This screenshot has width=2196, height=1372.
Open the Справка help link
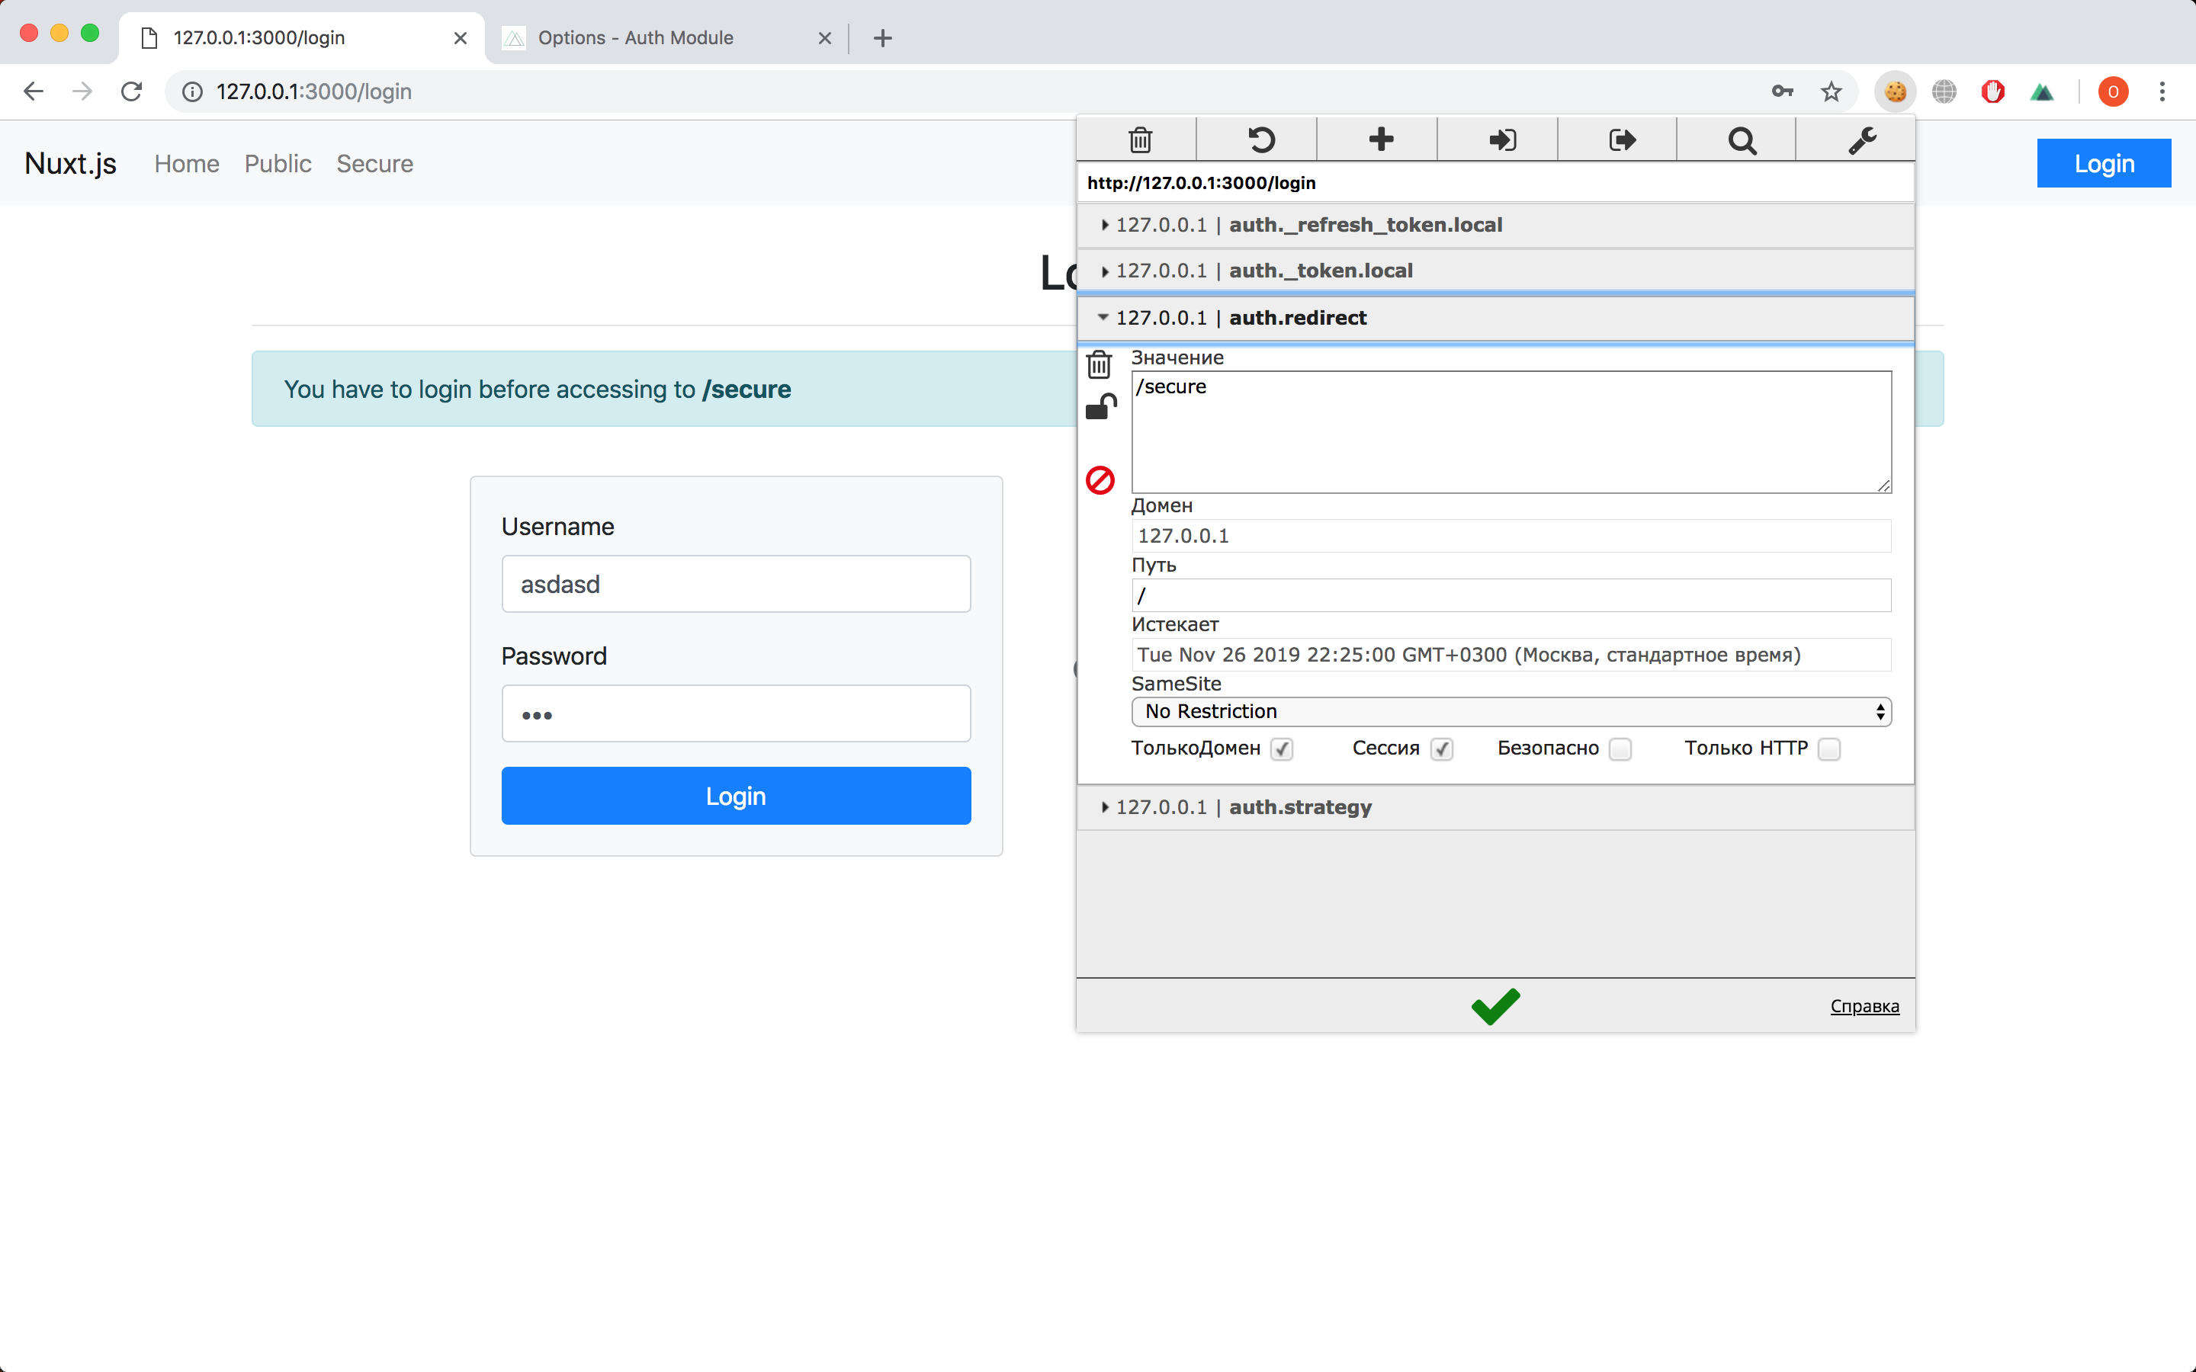click(x=1864, y=1005)
